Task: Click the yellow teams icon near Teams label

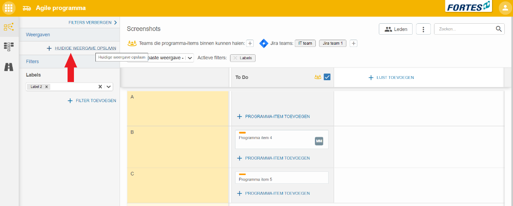Action: [x=132, y=43]
